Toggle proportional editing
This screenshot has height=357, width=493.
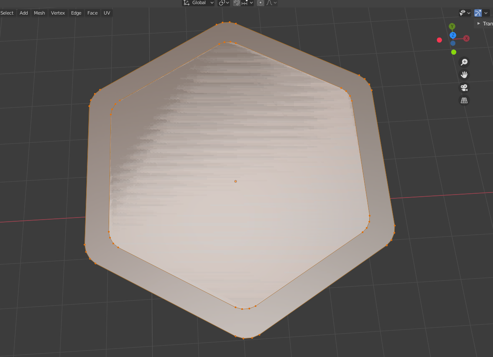pyautogui.click(x=261, y=3)
